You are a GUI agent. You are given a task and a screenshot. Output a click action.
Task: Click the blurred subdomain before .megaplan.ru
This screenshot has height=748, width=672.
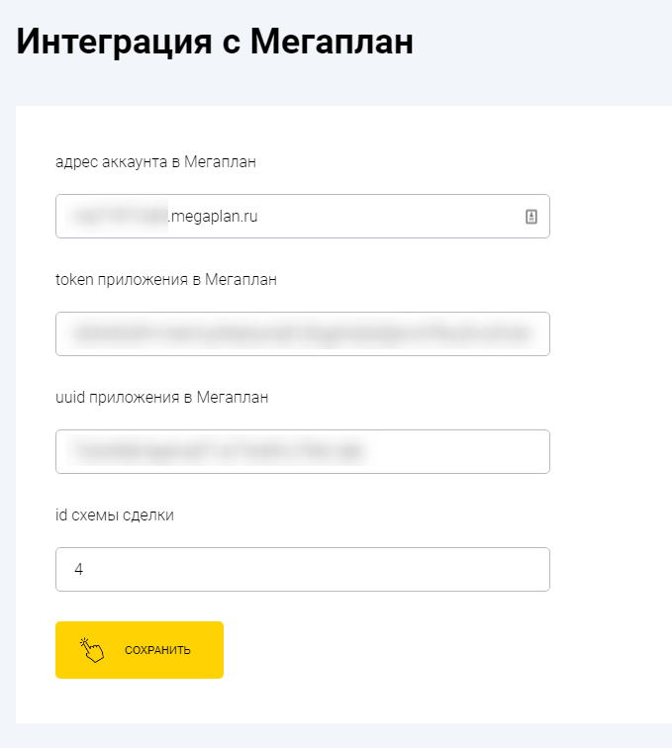pyautogui.click(x=119, y=216)
